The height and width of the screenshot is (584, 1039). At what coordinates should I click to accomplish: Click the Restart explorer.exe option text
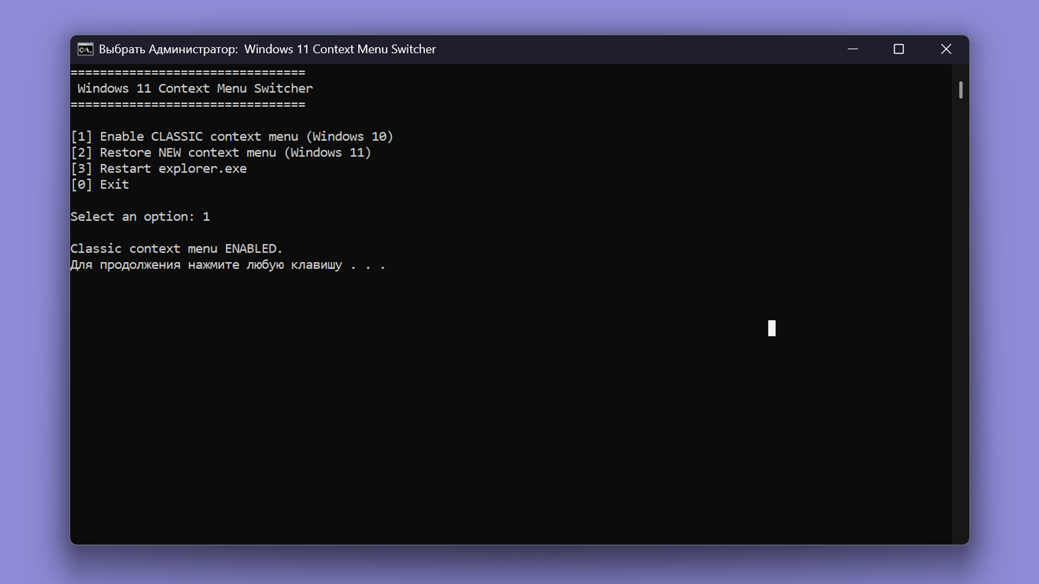173,169
